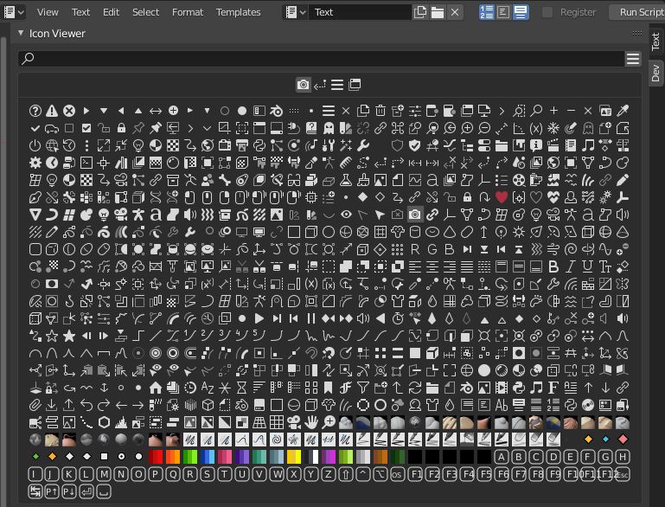Viewport: 665px width, 507px height.
Task: Collapse the Icon Viewer panel
Action: (21, 34)
